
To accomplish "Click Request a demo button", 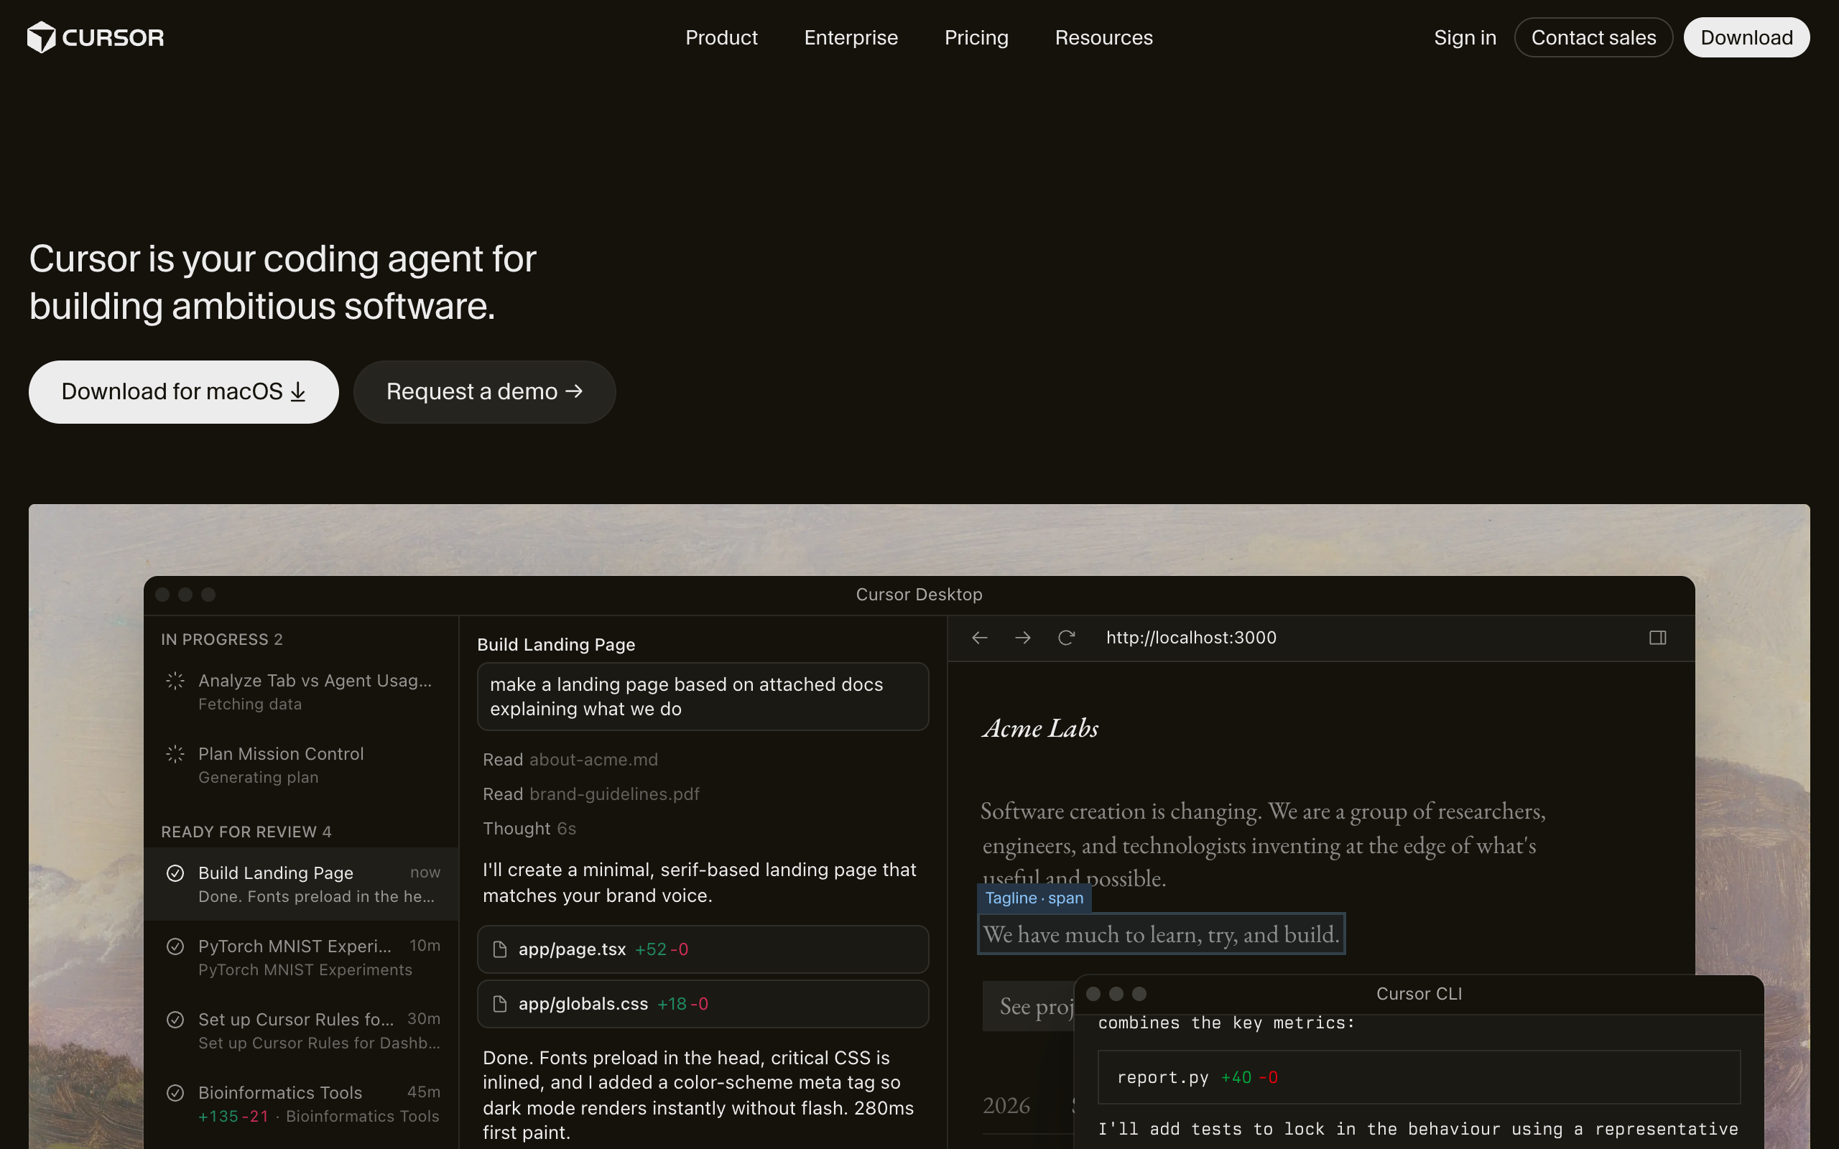I will pos(484,391).
